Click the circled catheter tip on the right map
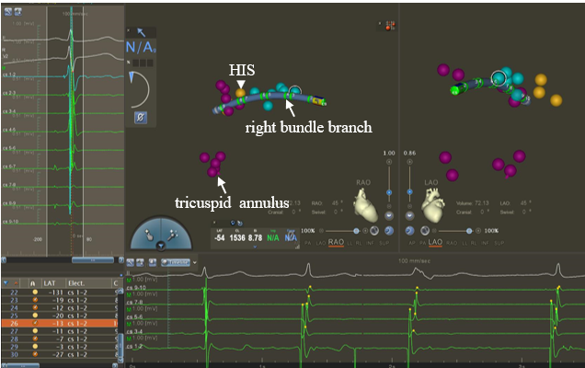 [x=498, y=78]
